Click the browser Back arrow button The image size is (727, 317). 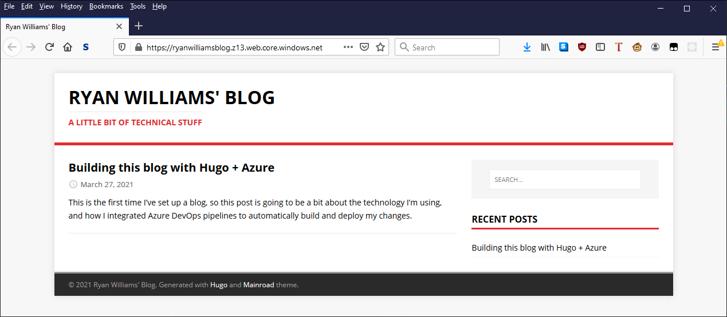click(12, 47)
